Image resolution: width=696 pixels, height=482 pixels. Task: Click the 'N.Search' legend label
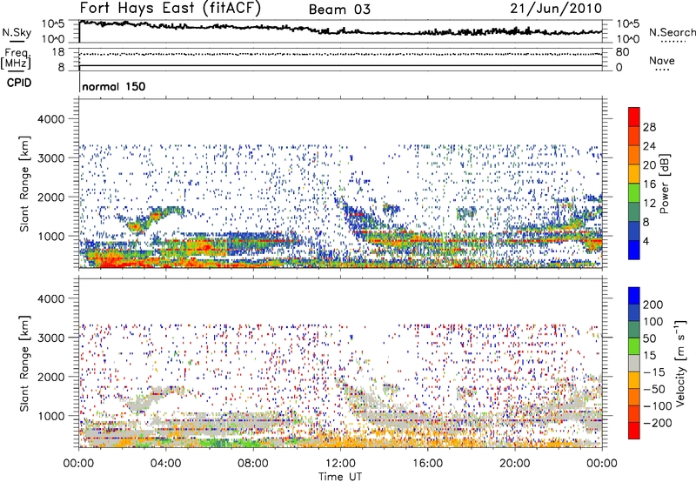click(672, 32)
